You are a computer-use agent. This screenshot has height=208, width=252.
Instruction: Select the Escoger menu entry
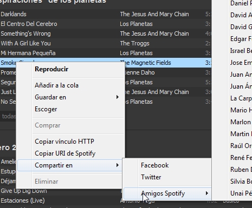(x=46, y=109)
